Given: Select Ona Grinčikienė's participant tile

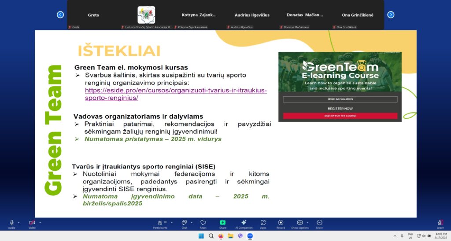Looking at the screenshot, I should click(358, 15).
